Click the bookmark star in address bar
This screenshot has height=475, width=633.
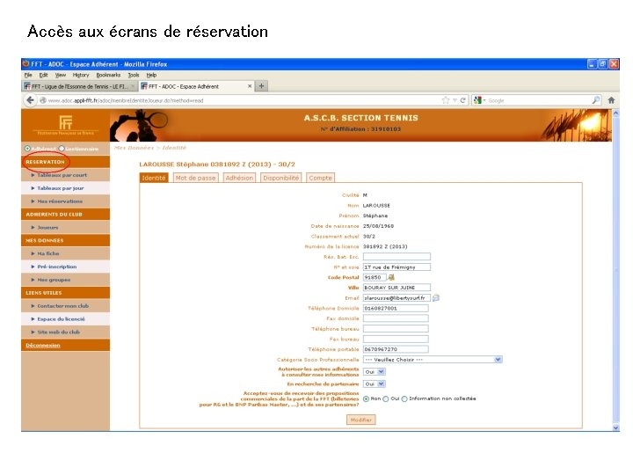pos(446,100)
